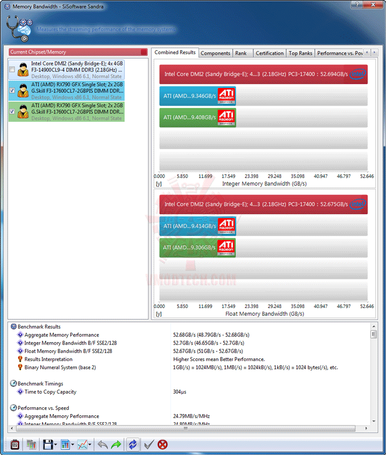Open the results copy/compare icon

point(31,444)
